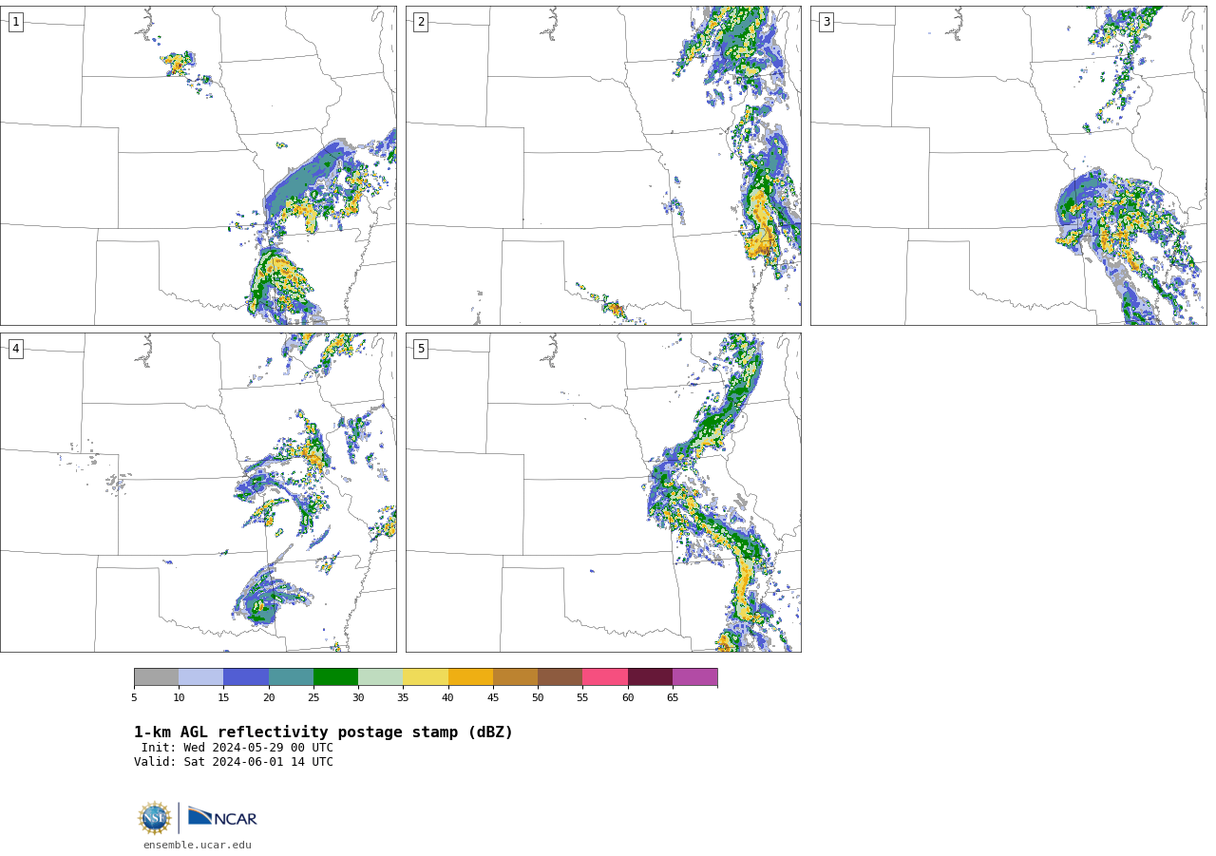Click the panel number 5 label
Screen dimensions: 1216x856
[421, 349]
